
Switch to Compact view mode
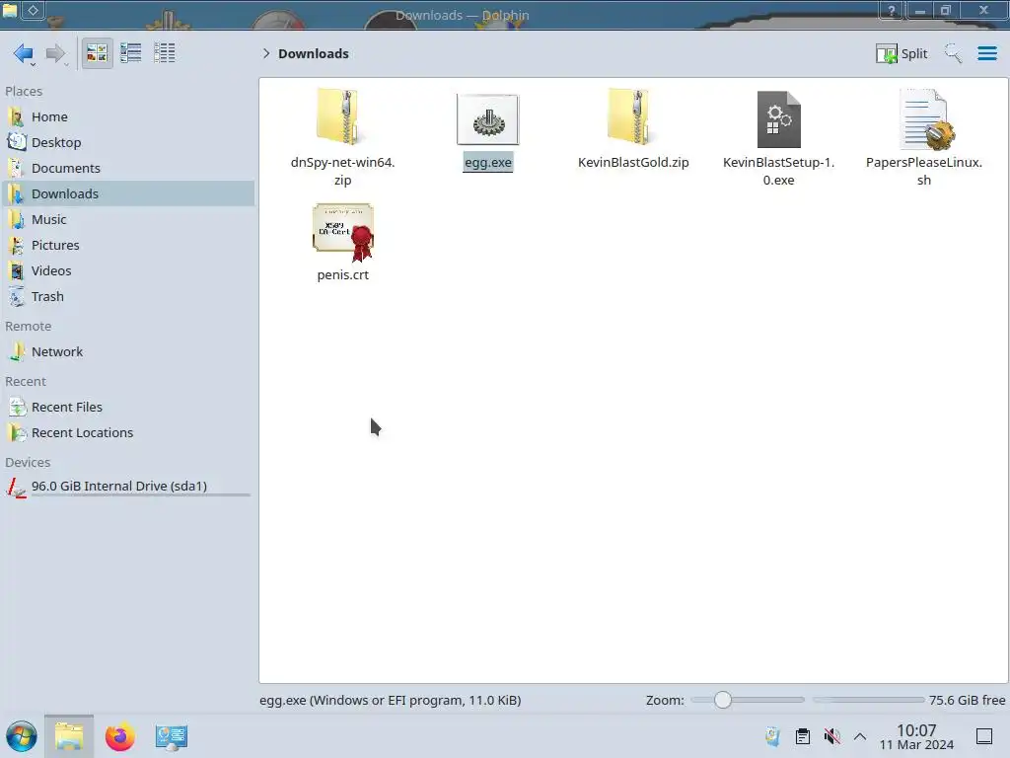pos(131,53)
